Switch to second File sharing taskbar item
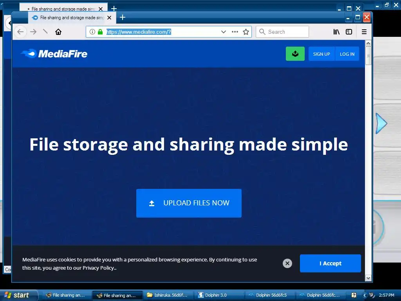This screenshot has width=401, height=301. pos(117,296)
